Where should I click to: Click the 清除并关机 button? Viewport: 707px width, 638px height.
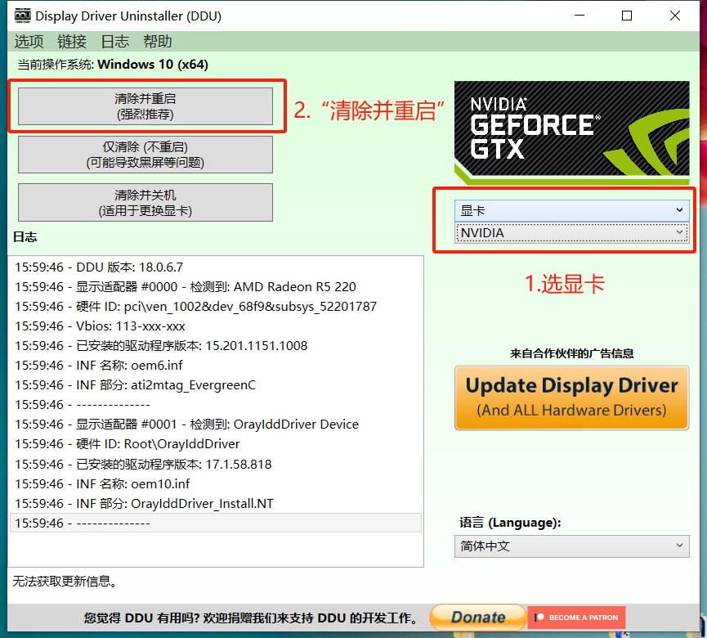145,203
